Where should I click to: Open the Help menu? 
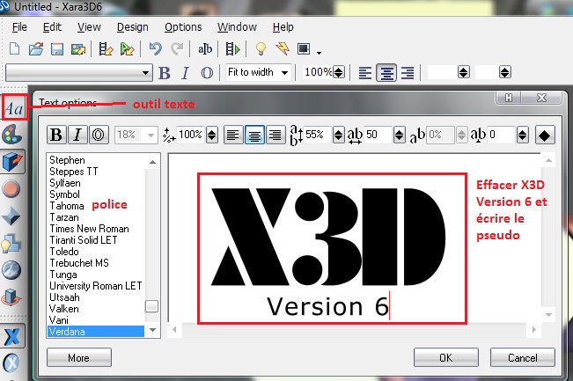click(x=283, y=27)
